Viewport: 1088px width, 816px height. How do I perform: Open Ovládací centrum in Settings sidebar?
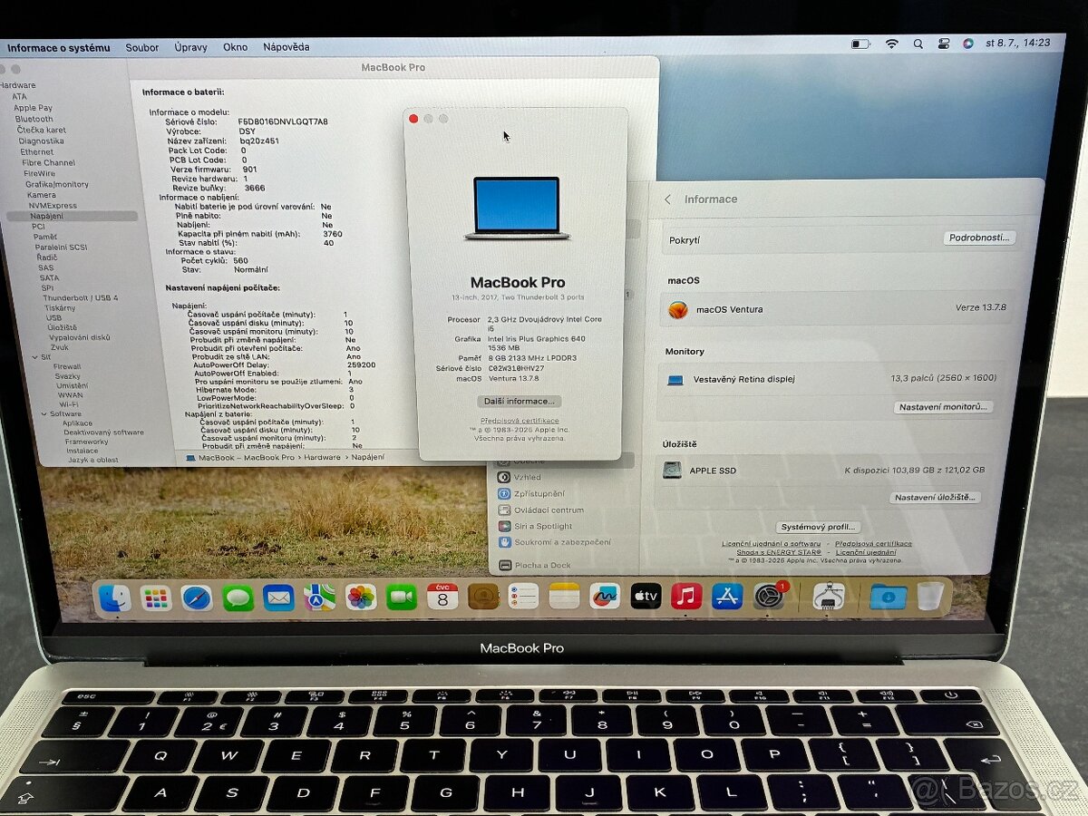click(x=549, y=510)
